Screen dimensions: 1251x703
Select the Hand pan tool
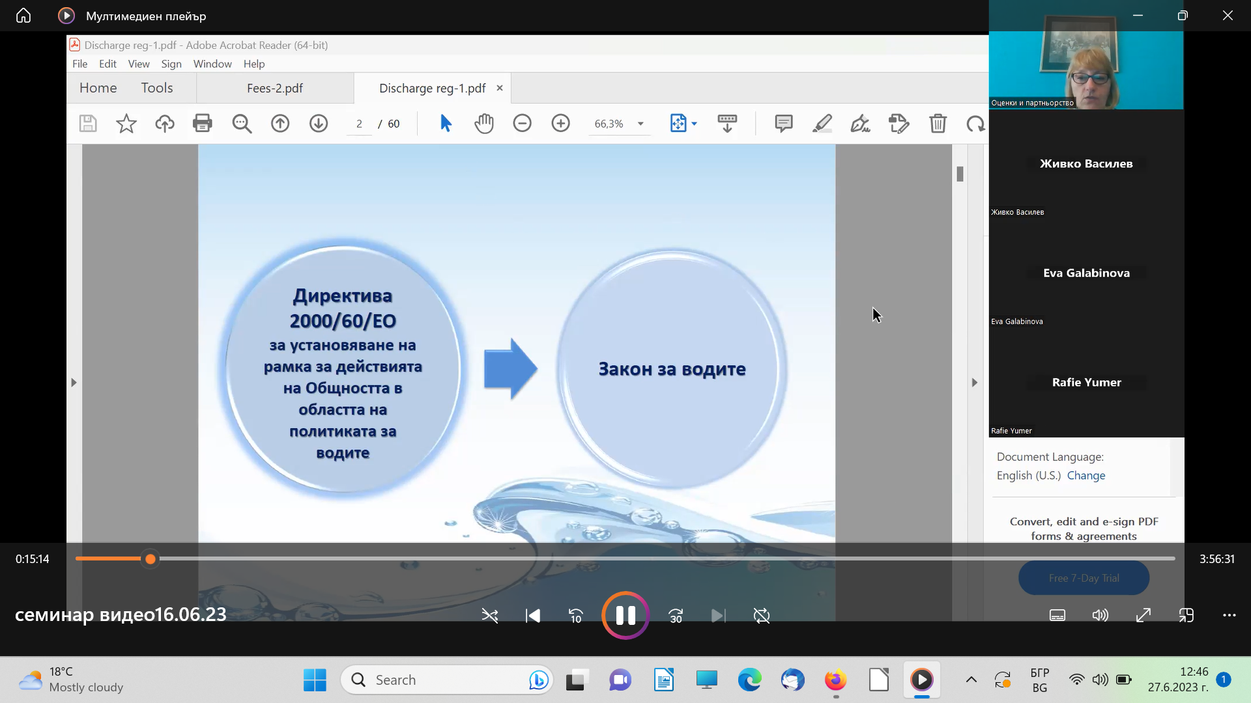point(483,124)
